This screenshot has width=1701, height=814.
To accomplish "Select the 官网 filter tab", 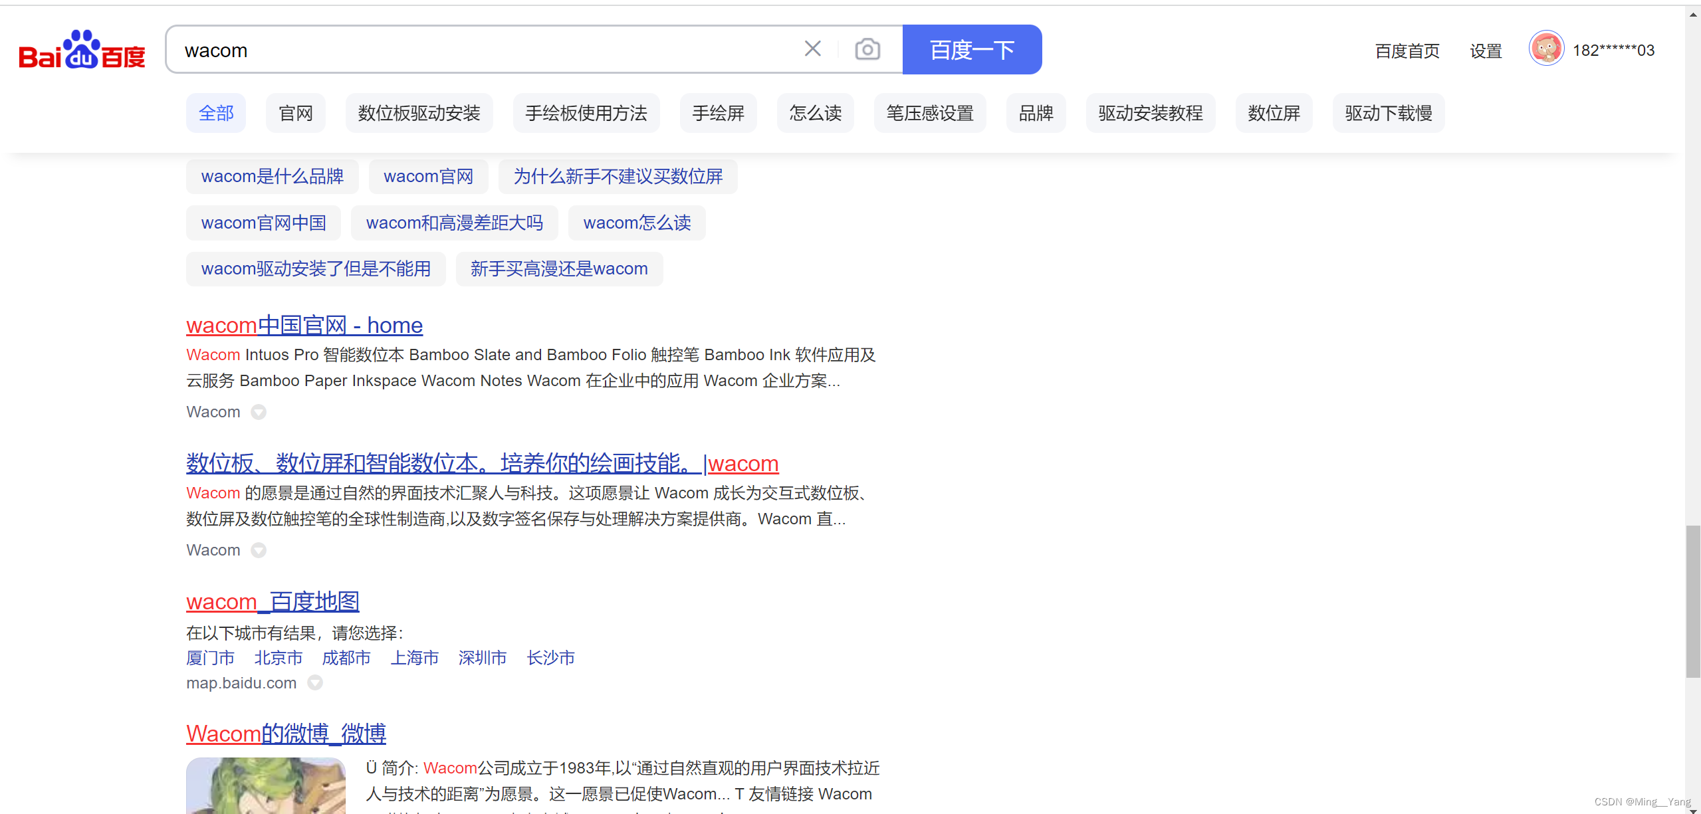I will click(x=295, y=113).
